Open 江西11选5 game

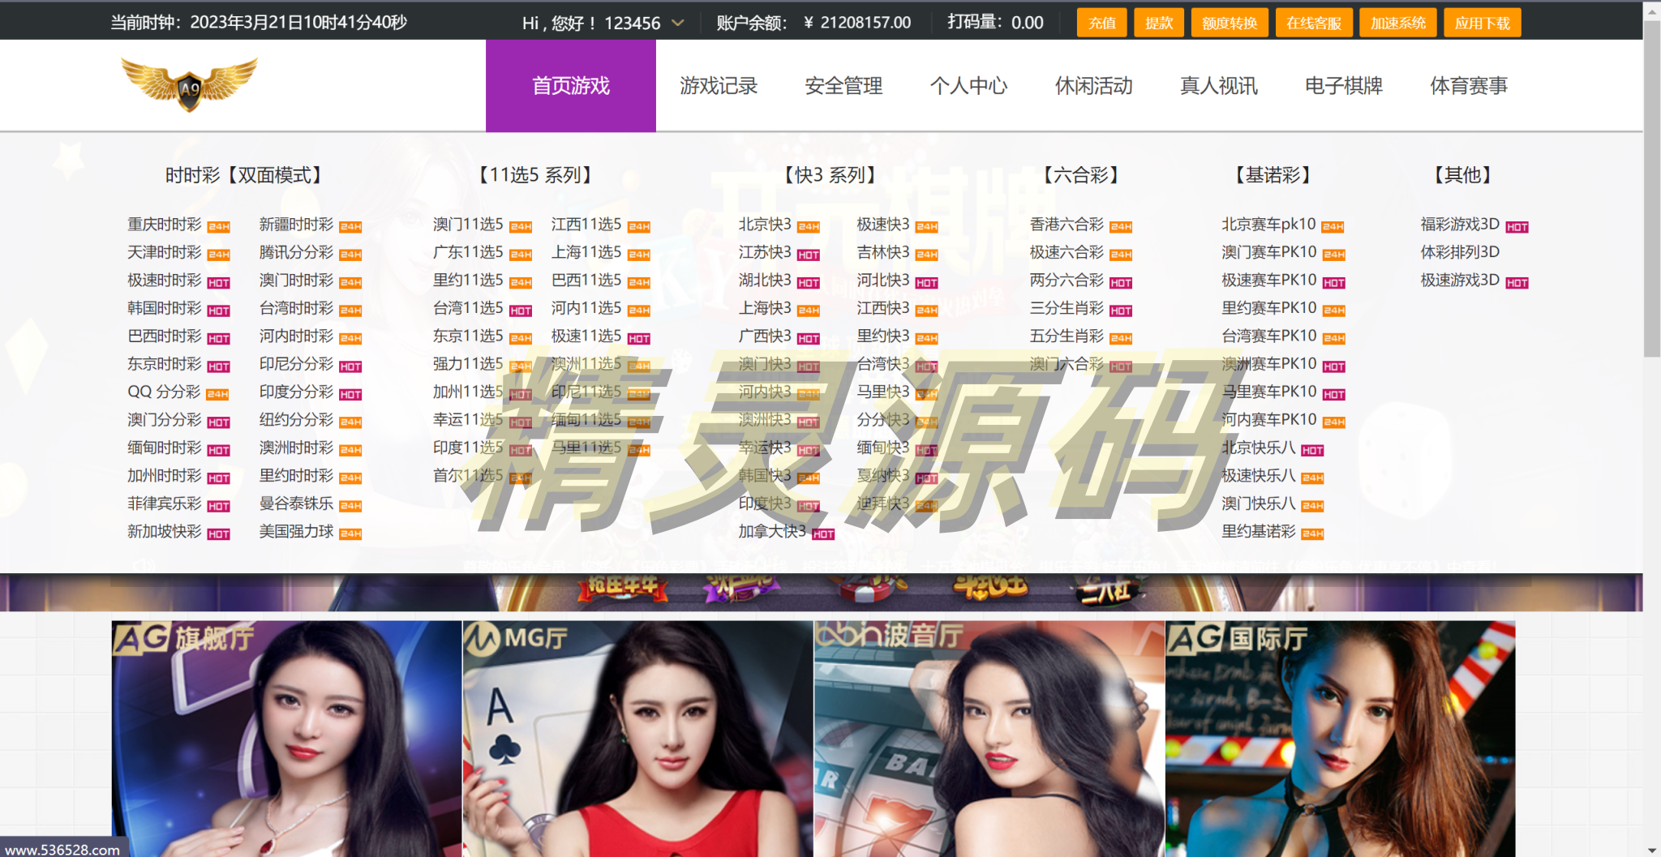click(x=586, y=225)
